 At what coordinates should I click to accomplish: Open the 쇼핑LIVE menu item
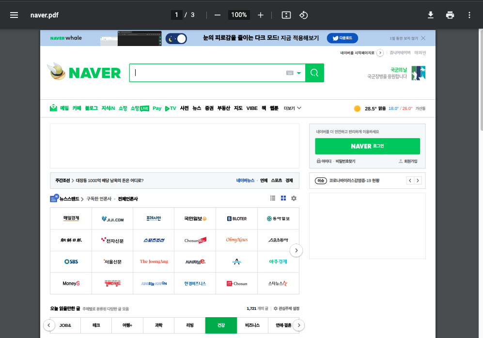point(140,108)
